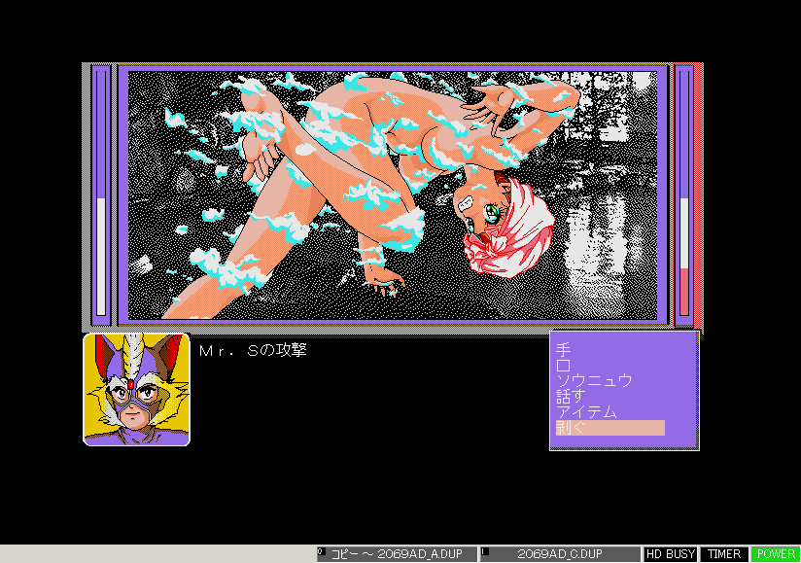Click the right vertical red gauge
801x563 pixels.
pos(684,193)
